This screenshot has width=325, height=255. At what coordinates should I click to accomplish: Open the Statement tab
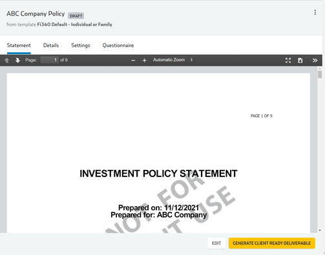click(x=19, y=46)
